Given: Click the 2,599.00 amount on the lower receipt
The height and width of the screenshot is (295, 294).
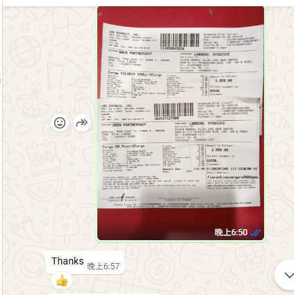Looking at the screenshot, I should click(x=220, y=150).
